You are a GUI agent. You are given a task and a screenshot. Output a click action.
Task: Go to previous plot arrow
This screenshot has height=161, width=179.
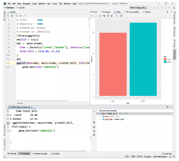[92, 16]
